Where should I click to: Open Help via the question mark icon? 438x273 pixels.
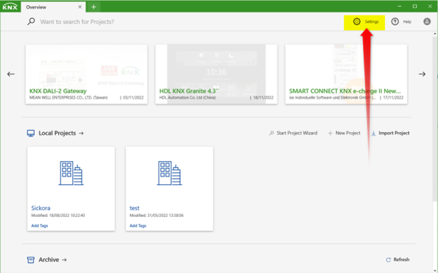[395, 21]
